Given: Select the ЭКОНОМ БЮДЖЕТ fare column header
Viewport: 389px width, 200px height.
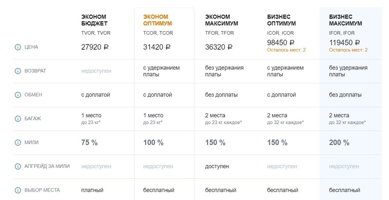Looking at the screenshot, I should 94,20.
